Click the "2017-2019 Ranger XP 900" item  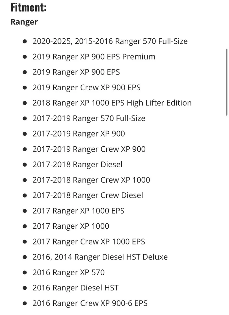[x=79, y=134]
